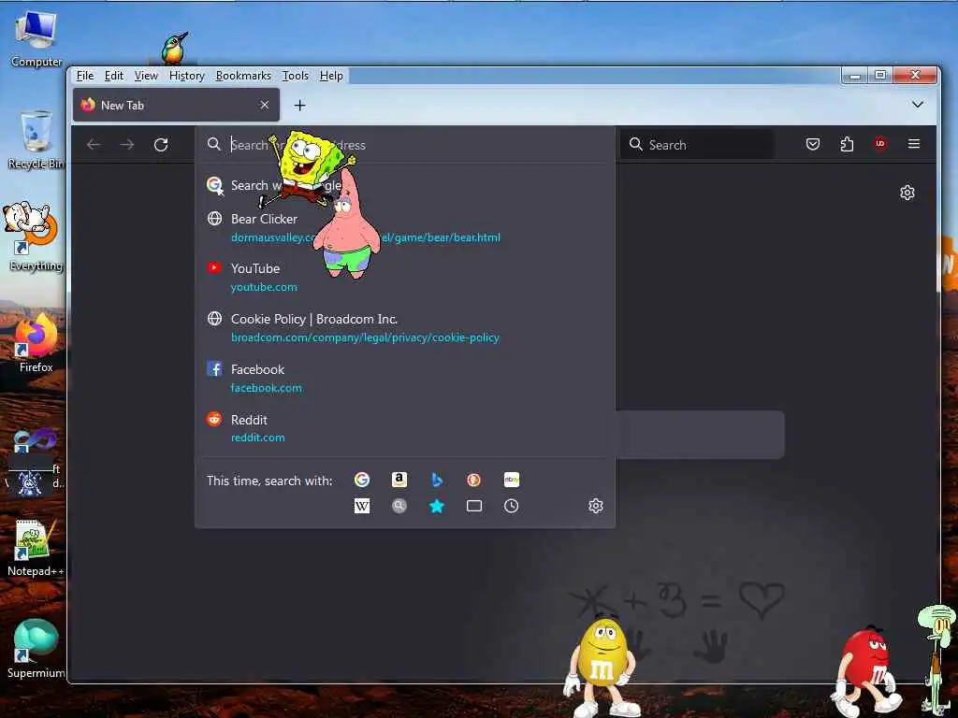958x718 pixels.
Task: Search this time with Wikipedia icon
Action: point(362,506)
